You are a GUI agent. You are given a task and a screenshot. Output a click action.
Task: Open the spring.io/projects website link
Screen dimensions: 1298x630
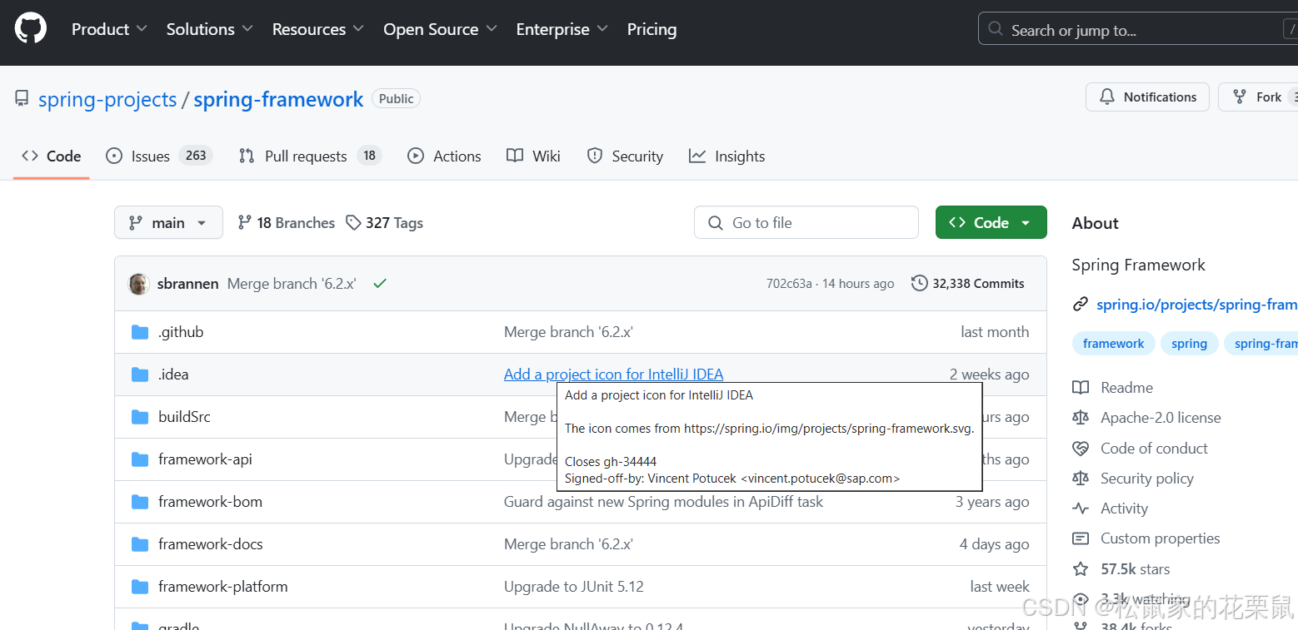[x=1196, y=305]
